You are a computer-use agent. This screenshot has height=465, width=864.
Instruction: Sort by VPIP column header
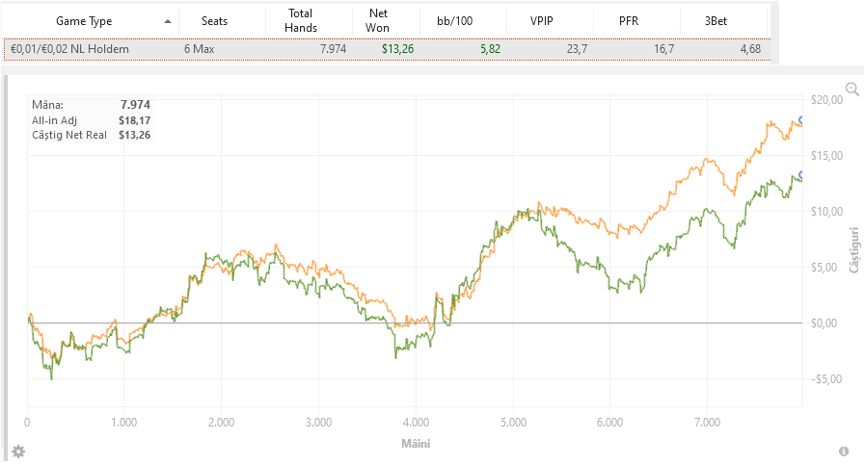pos(542,21)
